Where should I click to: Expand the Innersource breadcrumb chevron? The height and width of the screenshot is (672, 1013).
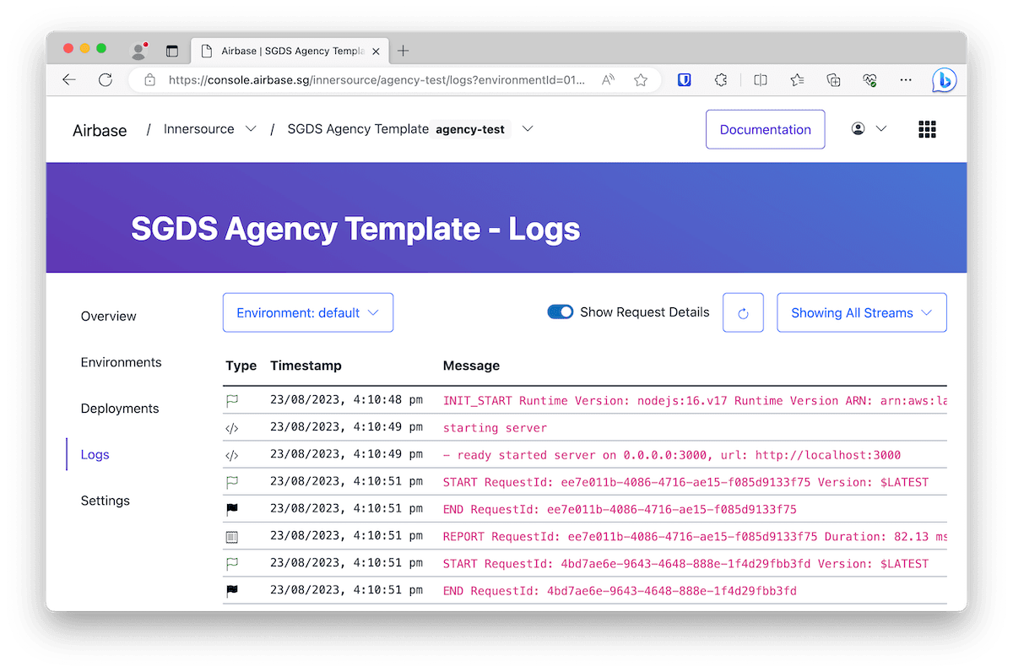pyautogui.click(x=251, y=129)
